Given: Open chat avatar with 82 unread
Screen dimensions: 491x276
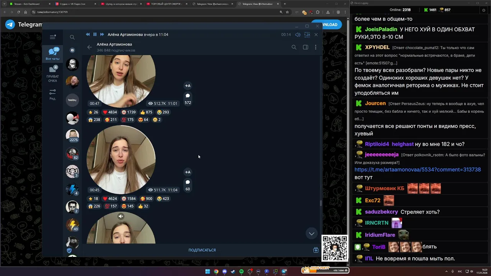Looking at the screenshot, I should tap(72, 153).
